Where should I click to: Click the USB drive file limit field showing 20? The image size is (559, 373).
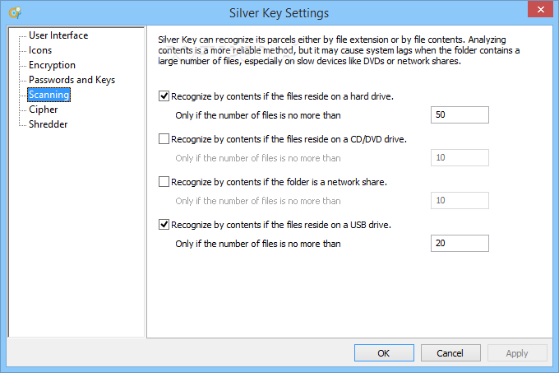coord(460,244)
